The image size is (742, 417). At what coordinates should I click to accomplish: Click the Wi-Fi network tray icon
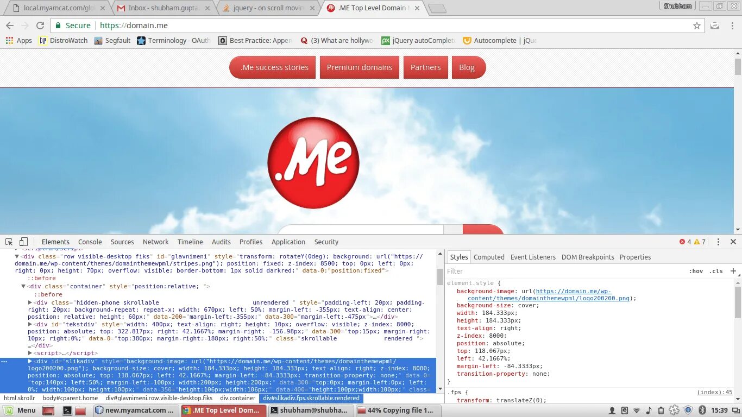(637, 410)
